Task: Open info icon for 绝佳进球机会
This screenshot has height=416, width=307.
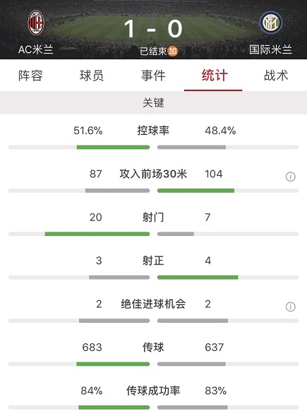Action: click(x=291, y=307)
